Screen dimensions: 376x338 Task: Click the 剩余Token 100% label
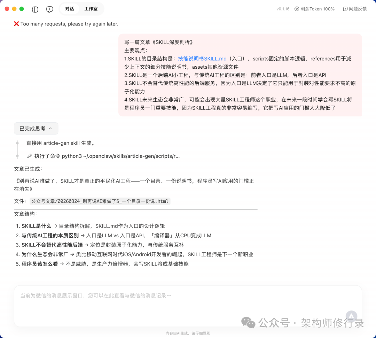(318, 9)
